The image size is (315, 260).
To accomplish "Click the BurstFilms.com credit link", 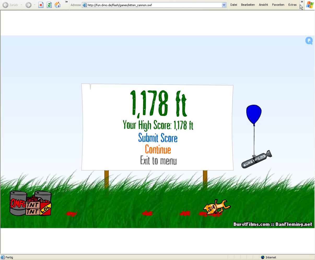I will [251, 224].
